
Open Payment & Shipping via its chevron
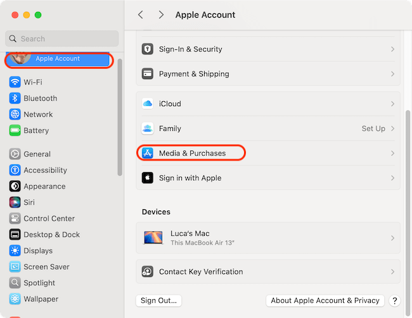pyautogui.click(x=392, y=74)
